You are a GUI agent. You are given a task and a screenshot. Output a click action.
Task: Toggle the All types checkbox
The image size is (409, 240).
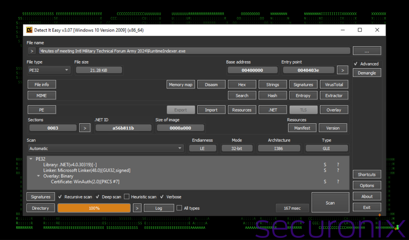[179, 208]
